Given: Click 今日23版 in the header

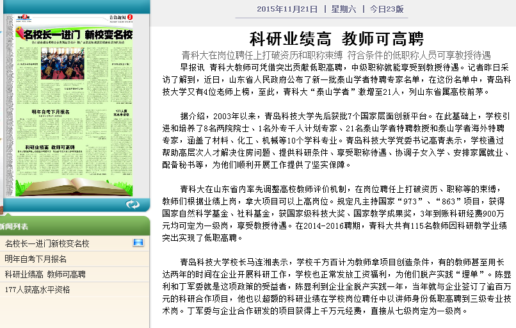Looking at the screenshot, I should pos(387,9).
